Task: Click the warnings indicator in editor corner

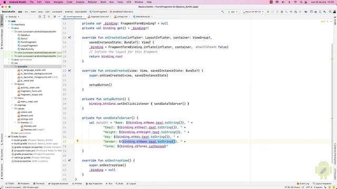Action: (x=323, y=22)
